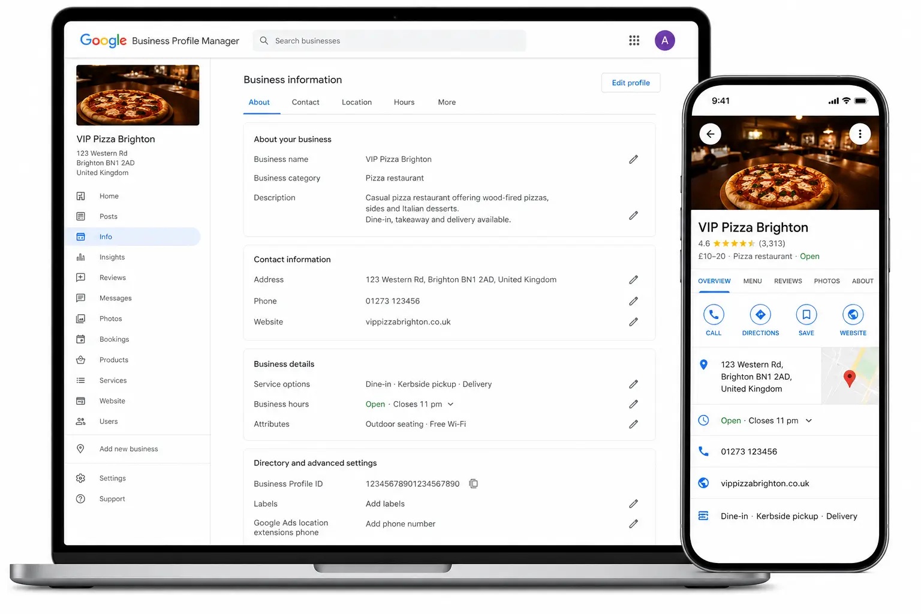
Task: Edit Google Ads phone pencil icon
Action: pos(633,524)
